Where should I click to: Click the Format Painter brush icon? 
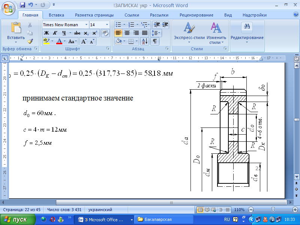click(30, 41)
